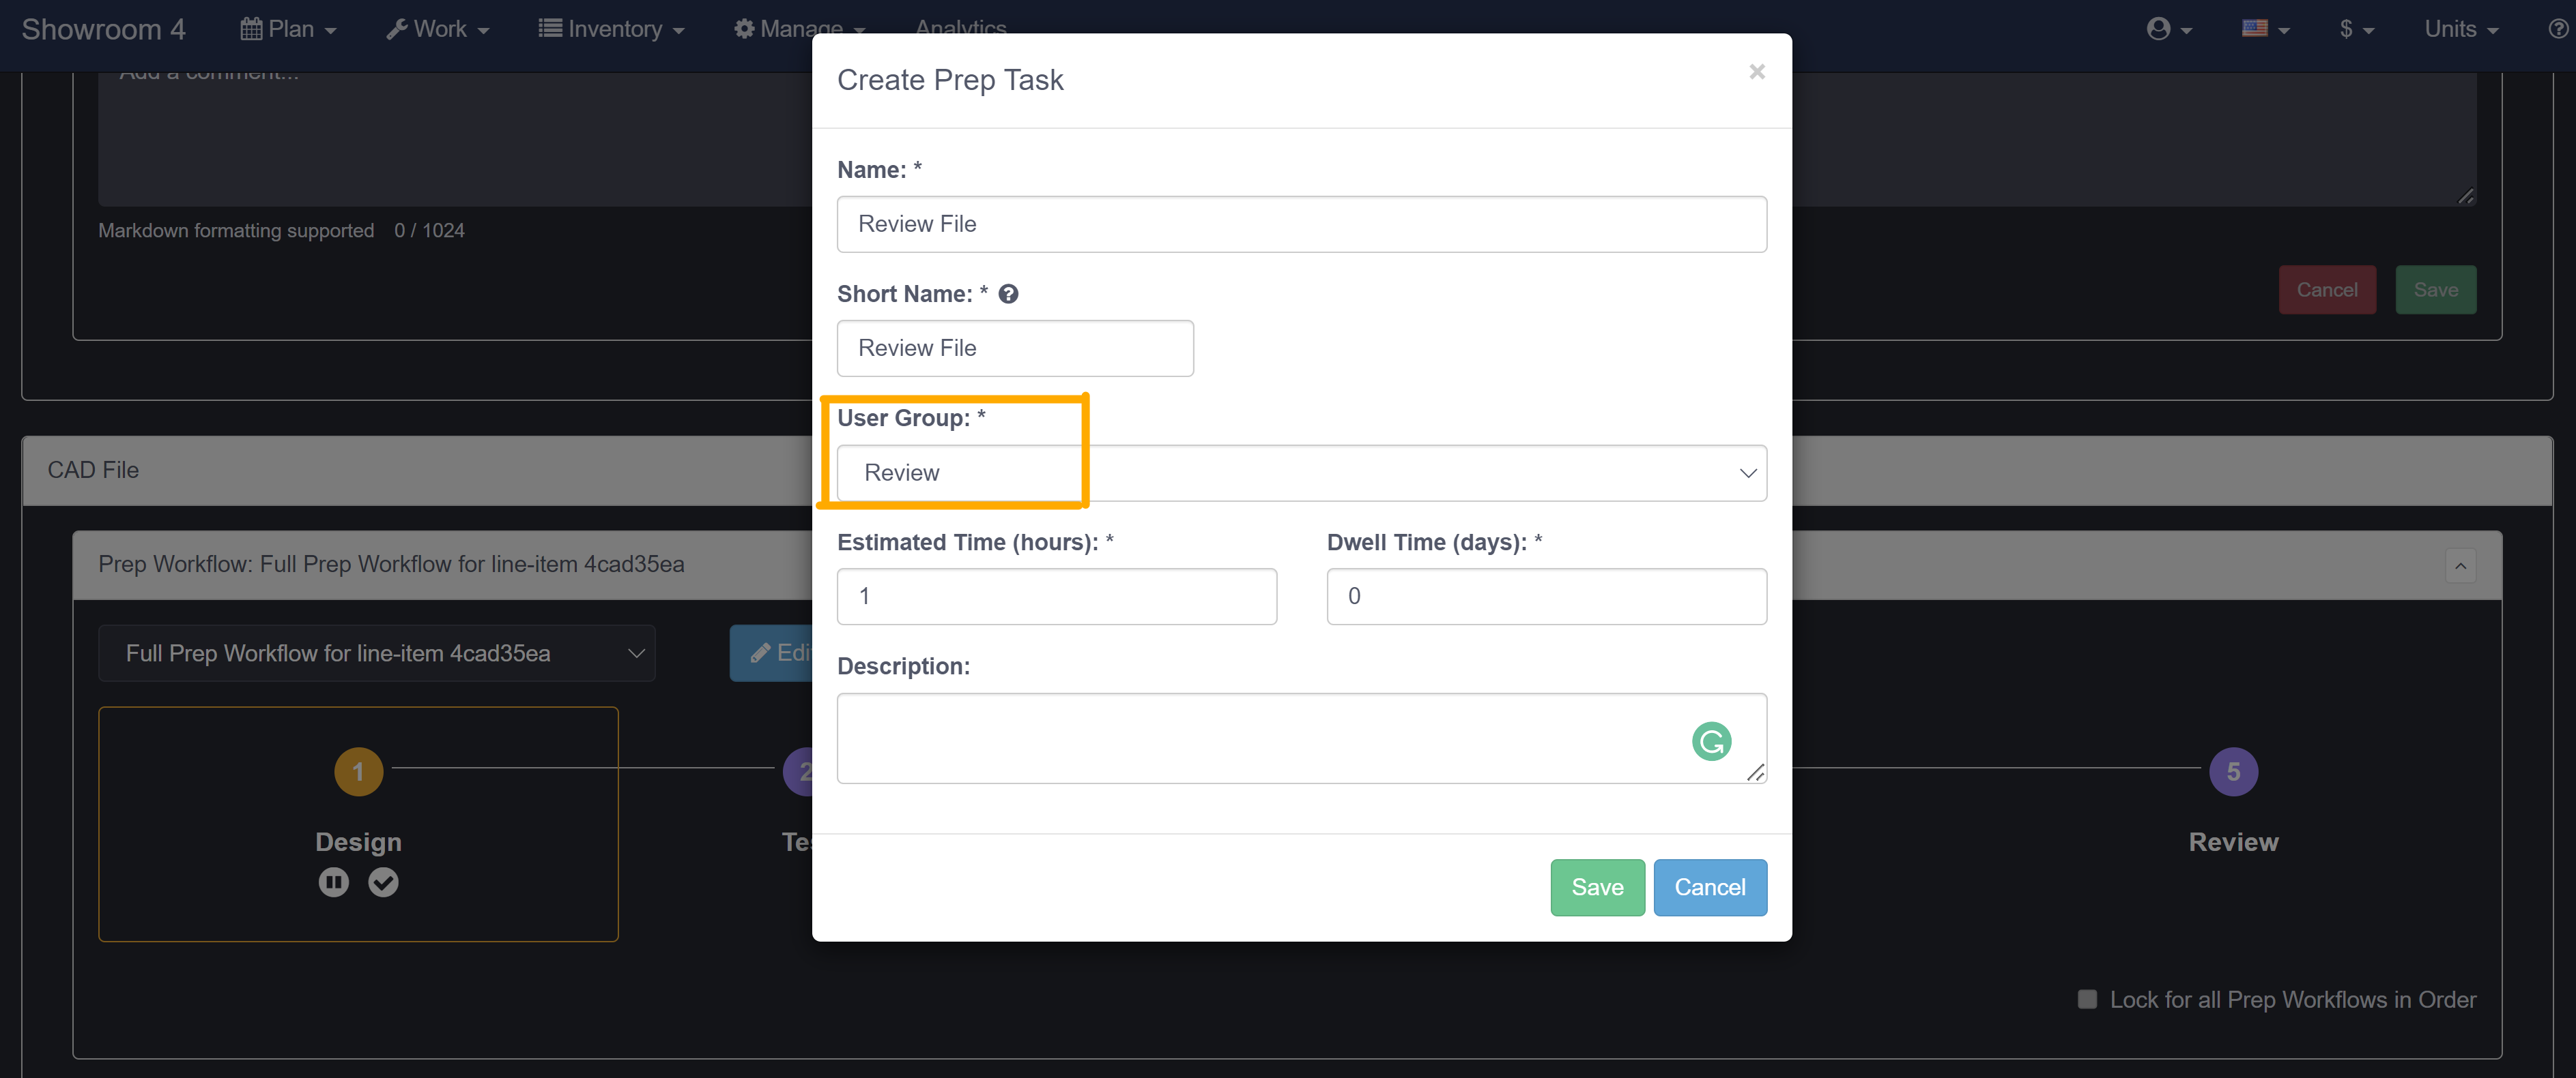The width and height of the screenshot is (2576, 1078).
Task: Open the Units dropdown
Action: tap(2460, 29)
